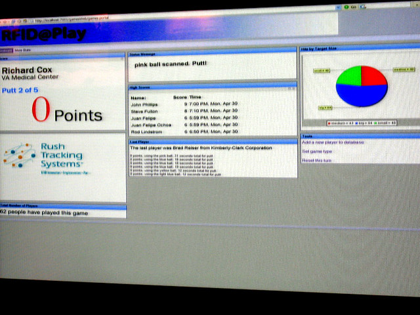Click the green slice of the pie chart
This screenshot has height=315, width=420.
point(350,75)
